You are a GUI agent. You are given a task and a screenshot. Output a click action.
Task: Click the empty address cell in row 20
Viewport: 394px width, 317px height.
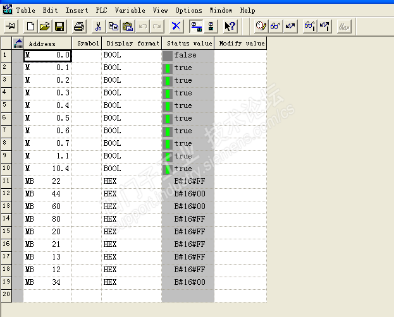(x=47, y=296)
